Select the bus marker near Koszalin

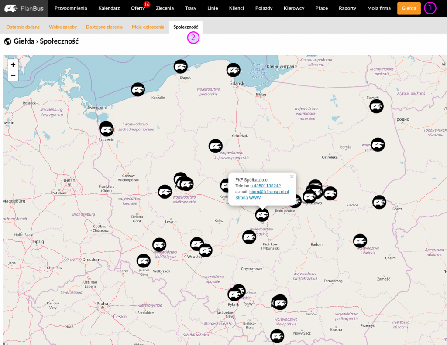(138, 90)
